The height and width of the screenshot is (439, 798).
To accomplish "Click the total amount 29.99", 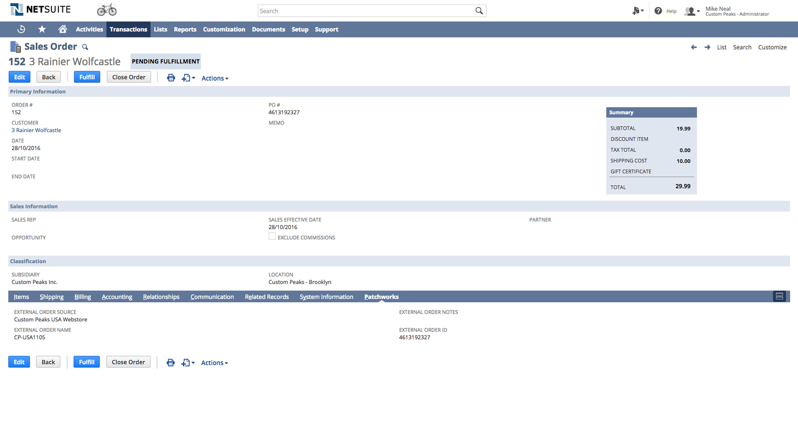I will click(x=683, y=186).
